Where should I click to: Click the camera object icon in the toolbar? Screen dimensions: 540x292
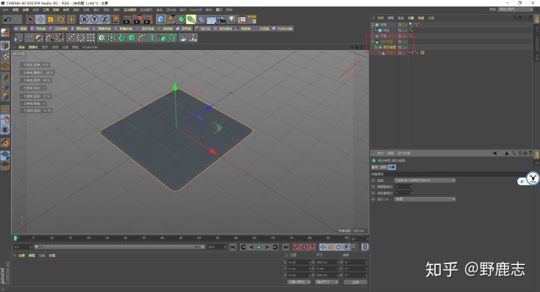pos(221,19)
